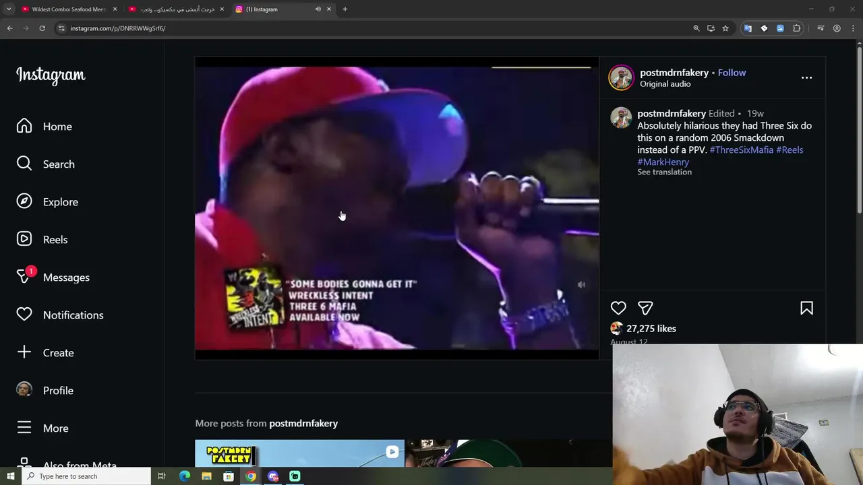The height and width of the screenshot is (485, 863).
Task: Mute the Instagram tab audio icon
Action: [318, 9]
